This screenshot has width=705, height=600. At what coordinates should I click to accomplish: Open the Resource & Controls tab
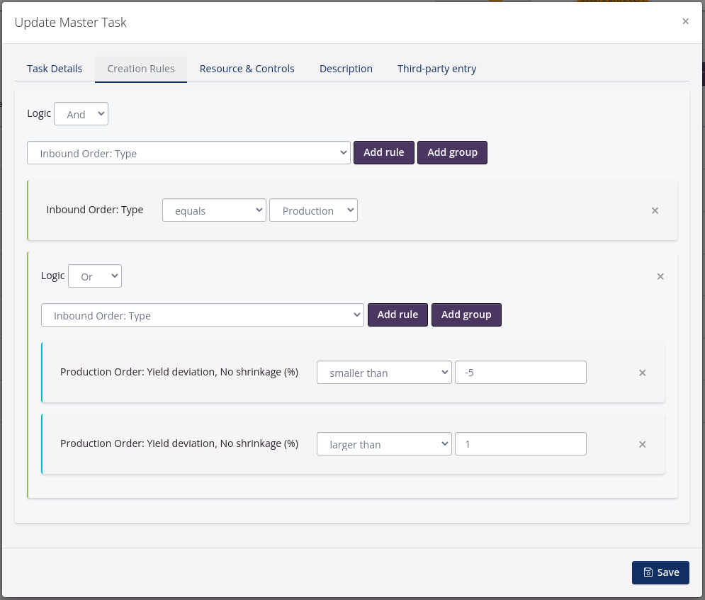tap(247, 69)
